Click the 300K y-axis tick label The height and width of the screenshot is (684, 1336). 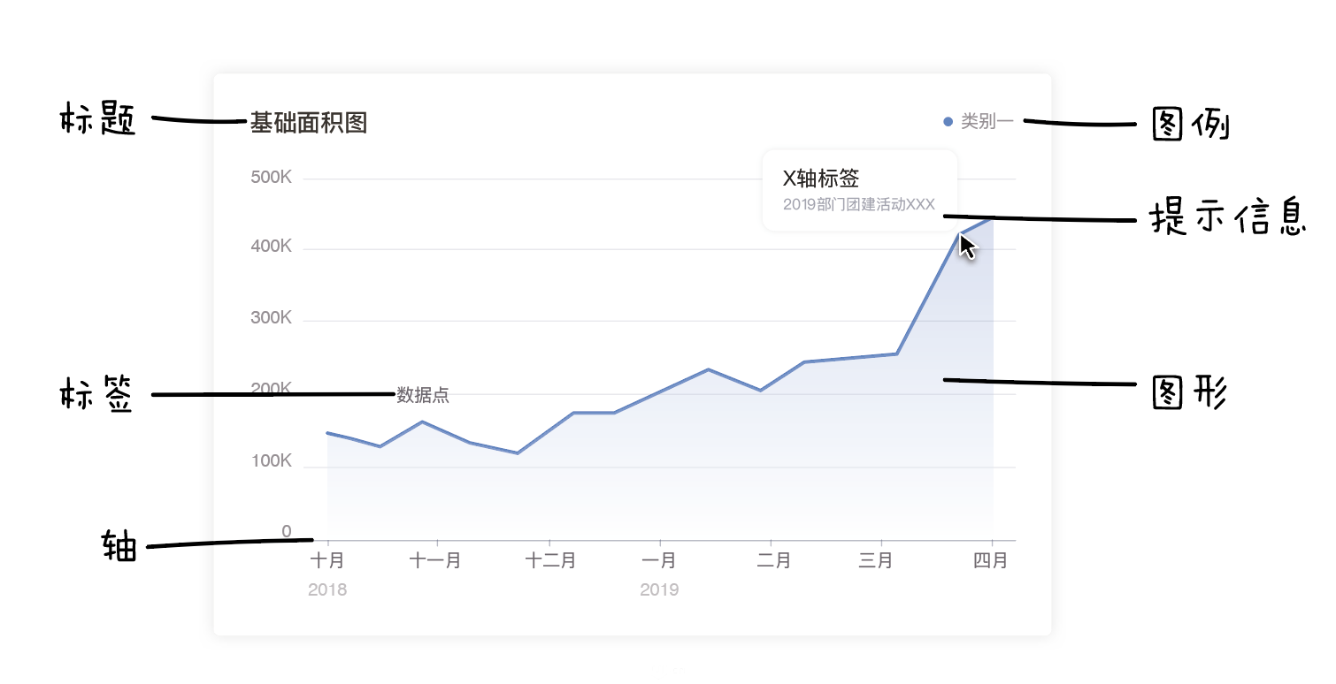[271, 318]
